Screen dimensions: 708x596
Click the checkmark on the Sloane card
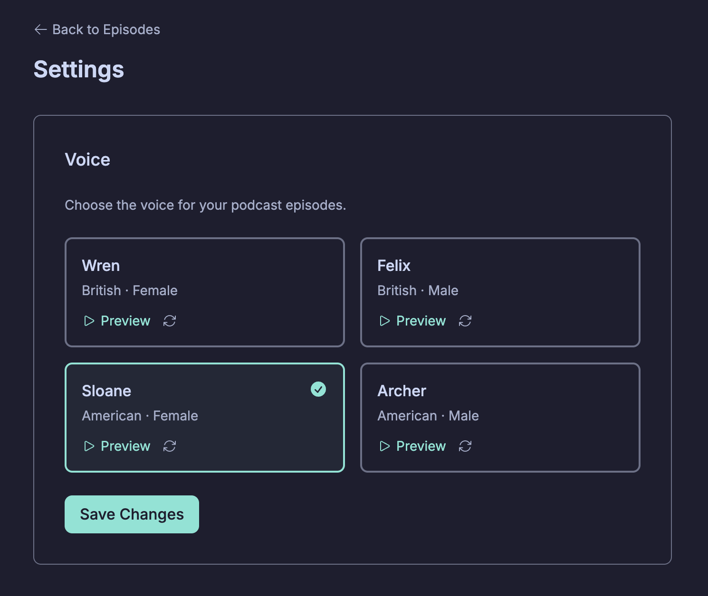tap(318, 389)
